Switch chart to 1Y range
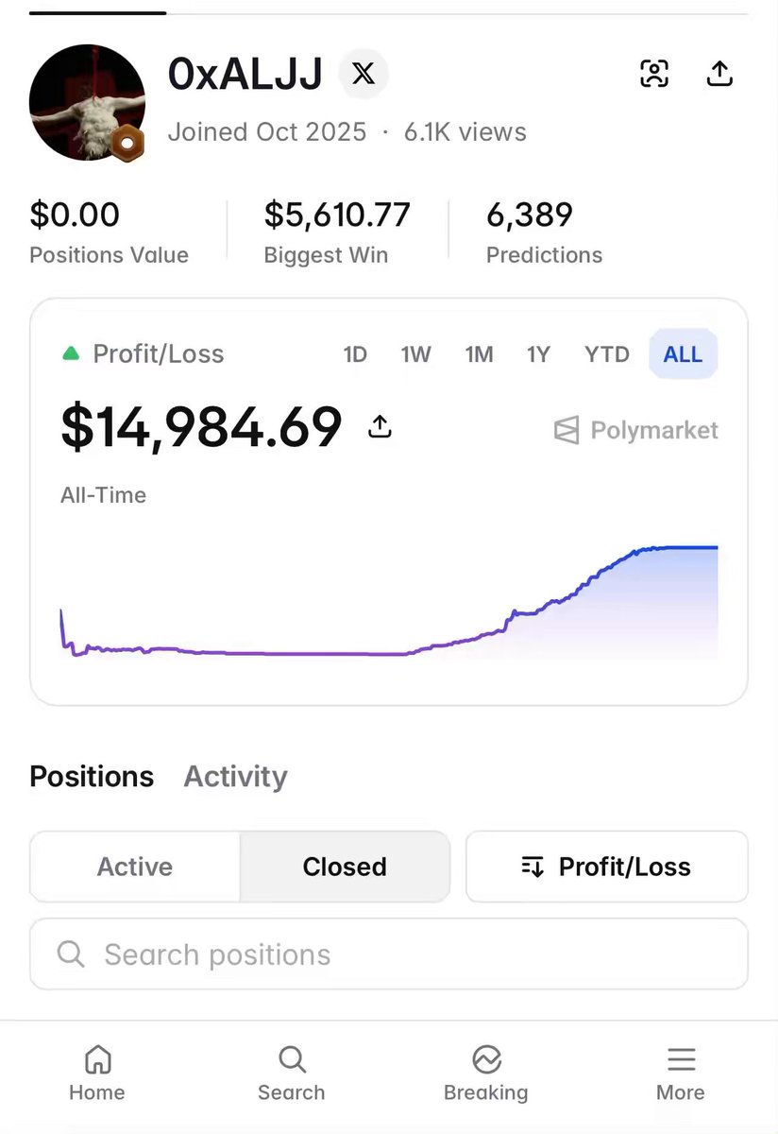This screenshot has width=778, height=1134. pos(538,354)
